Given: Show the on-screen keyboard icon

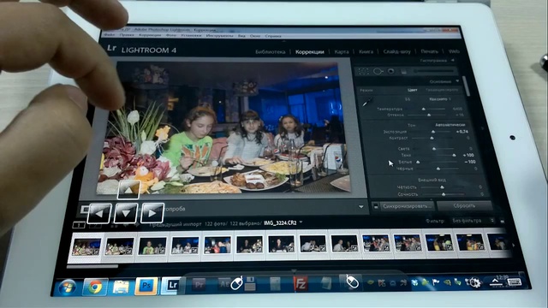Looking at the screenshot, I should coord(514,281).
